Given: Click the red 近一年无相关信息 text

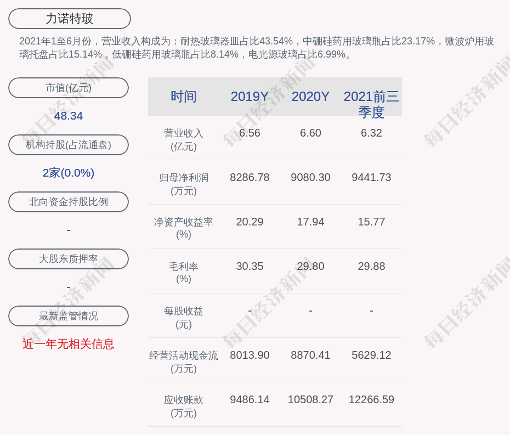Looking at the screenshot, I should pos(69,344).
